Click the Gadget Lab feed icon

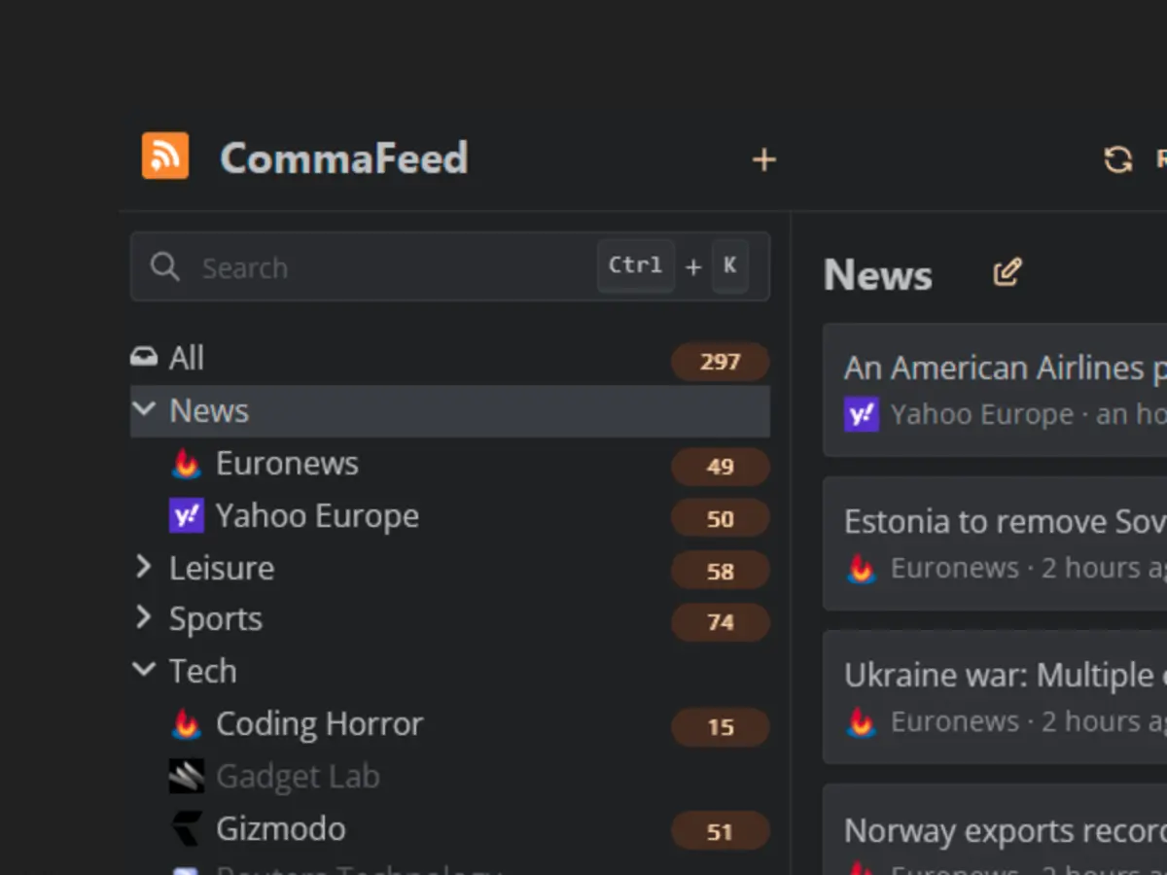tap(187, 776)
